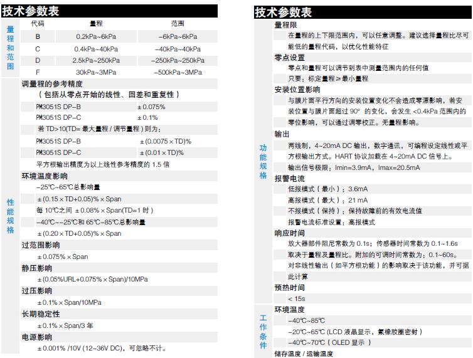Click the heading 量程限
473x358 pixels.
pyautogui.click(x=285, y=25)
